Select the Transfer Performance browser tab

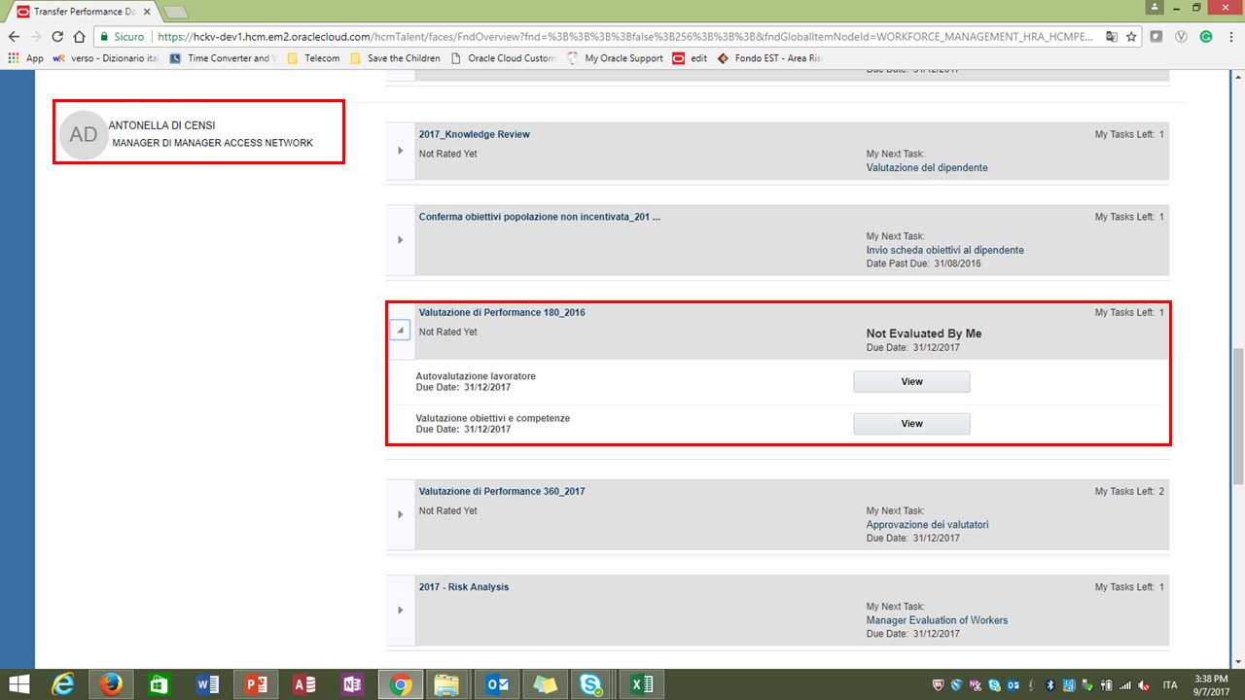(83, 11)
